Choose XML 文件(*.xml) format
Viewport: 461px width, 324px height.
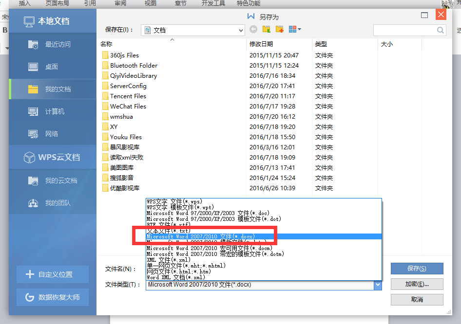click(x=264, y=260)
